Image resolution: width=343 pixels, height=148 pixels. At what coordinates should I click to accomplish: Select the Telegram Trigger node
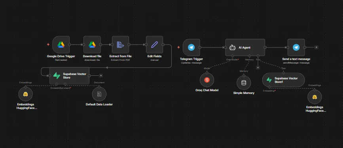point(191,47)
